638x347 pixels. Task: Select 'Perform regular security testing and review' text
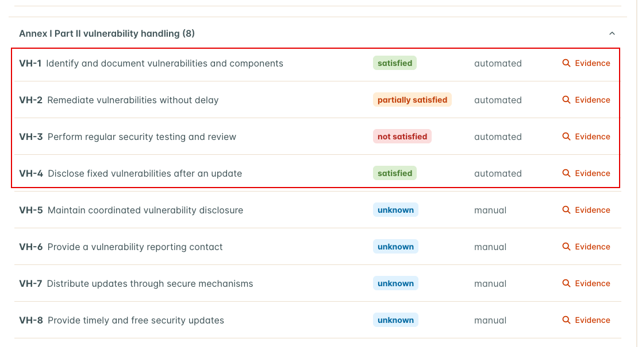click(141, 137)
